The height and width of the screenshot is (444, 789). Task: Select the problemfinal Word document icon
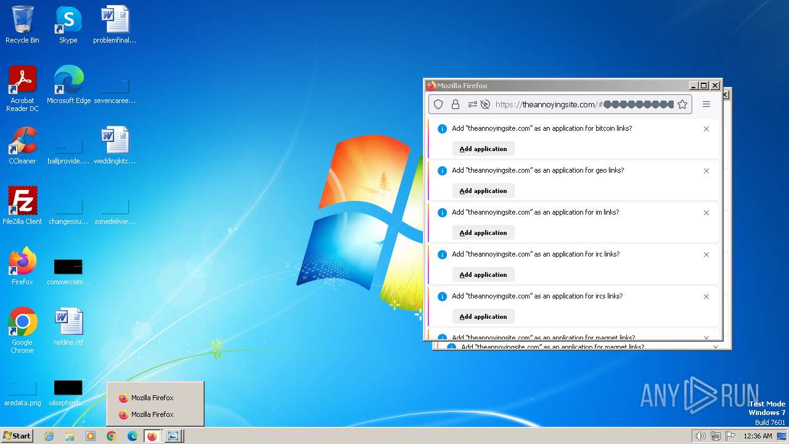coord(115,25)
